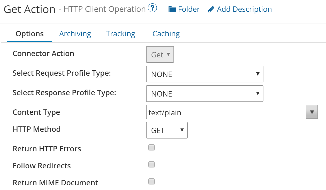Click the Response Profile Type dropdown arrow
This screenshot has height=190, width=326.
coord(258,94)
